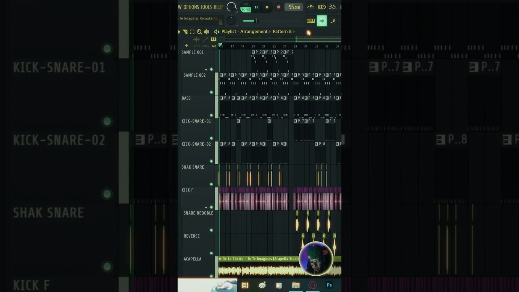
Task: Switch to SONG playback mode
Action: [x=246, y=9]
